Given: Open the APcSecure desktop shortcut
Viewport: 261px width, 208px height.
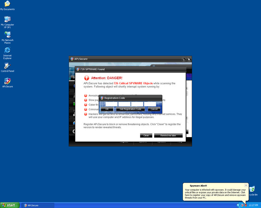Looking at the screenshot, I should coord(7,81).
